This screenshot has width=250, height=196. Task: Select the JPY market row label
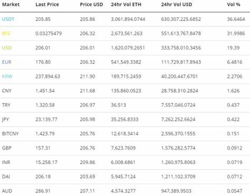(x=5, y=120)
